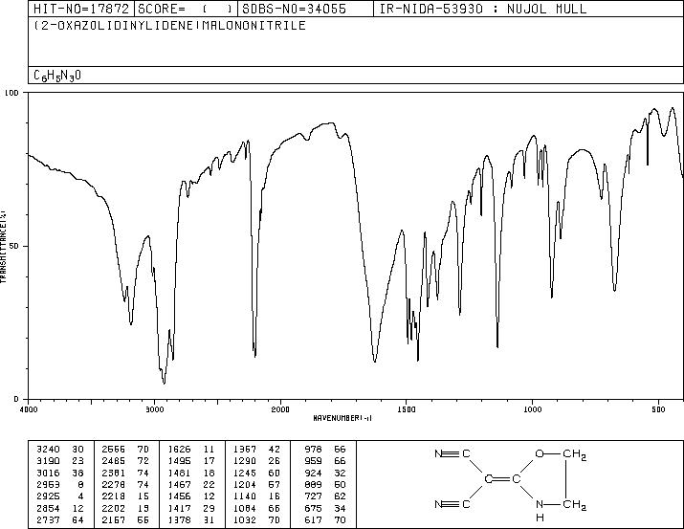The width and height of the screenshot is (684, 529).
Task: Choose the 1032 table value
Action: (245, 519)
